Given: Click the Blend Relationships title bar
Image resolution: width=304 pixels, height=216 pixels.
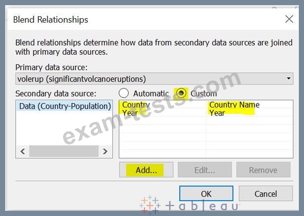Looking at the screenshot, I should (x=140, y=19).
